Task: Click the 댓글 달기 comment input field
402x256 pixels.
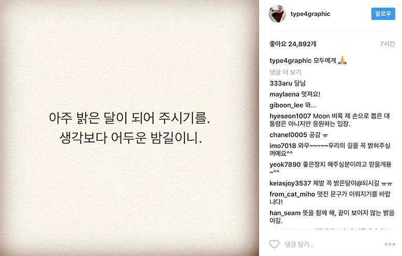Action: (331, 245)
